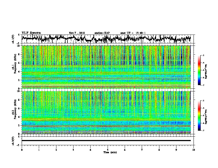
Task: Click the "5" tick on ch.1(V) axis
Action: [19, 35]
